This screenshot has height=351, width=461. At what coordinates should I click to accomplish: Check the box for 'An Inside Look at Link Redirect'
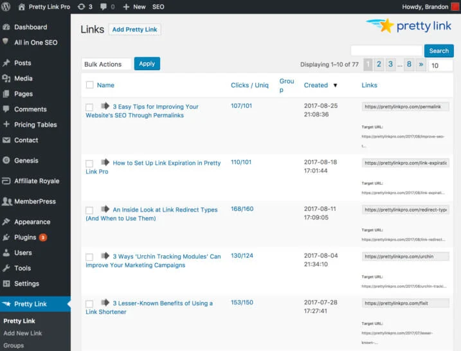[x=89, y=210]
